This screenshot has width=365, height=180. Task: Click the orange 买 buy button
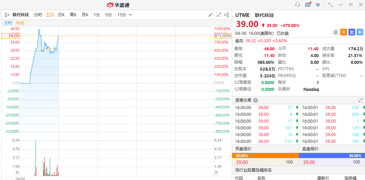coord(344,32)
